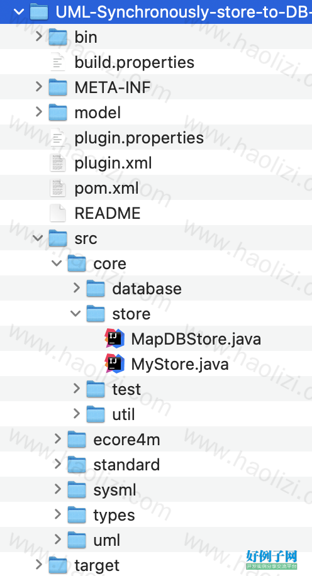Click the build.properties file icon
This screenshot has width=312, height=576.
point(58,62)
